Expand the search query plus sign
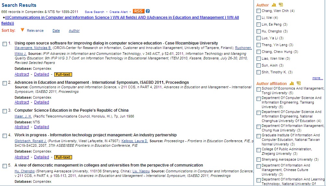326x186 pixels. click(4, 18)
